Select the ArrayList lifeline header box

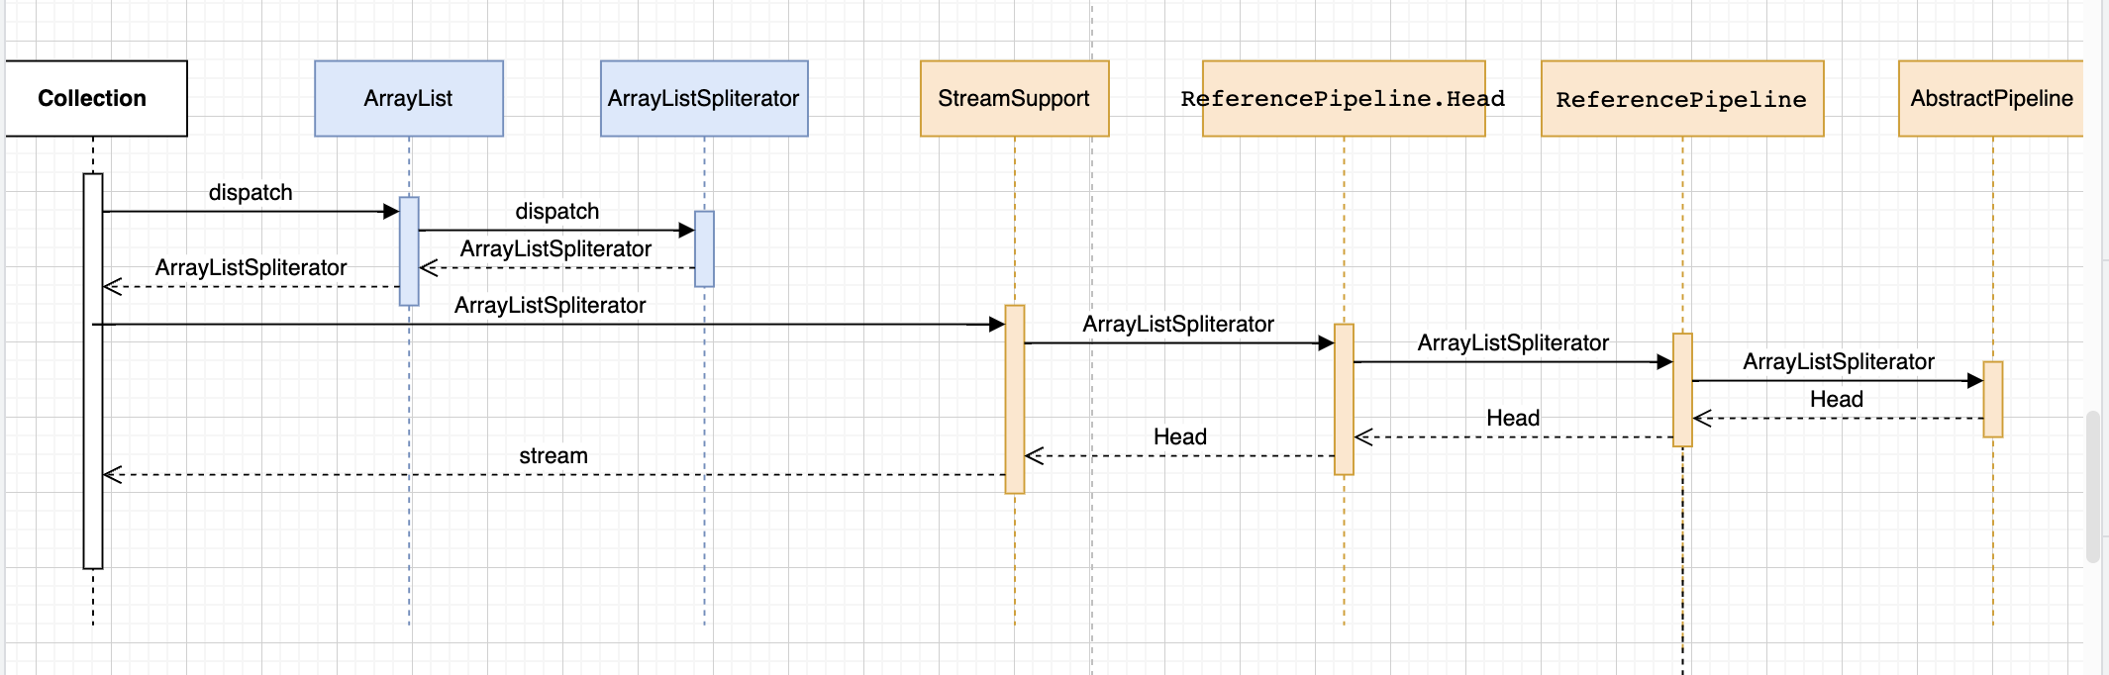point(409,99)
